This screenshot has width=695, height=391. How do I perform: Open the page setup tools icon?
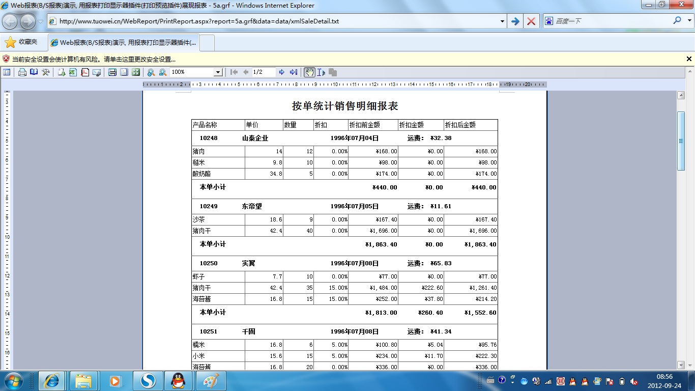46,72
